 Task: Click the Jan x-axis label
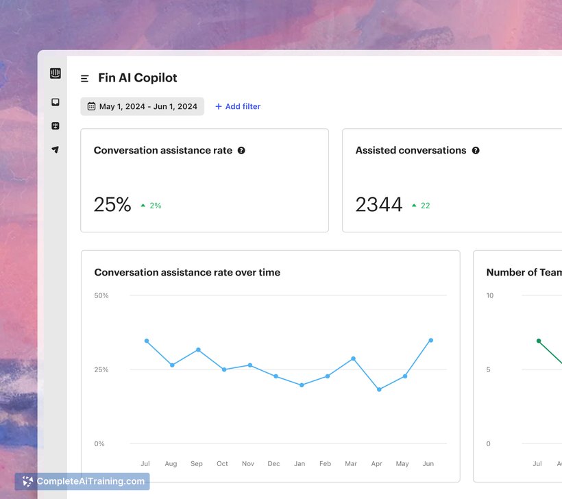click(300, 463)
